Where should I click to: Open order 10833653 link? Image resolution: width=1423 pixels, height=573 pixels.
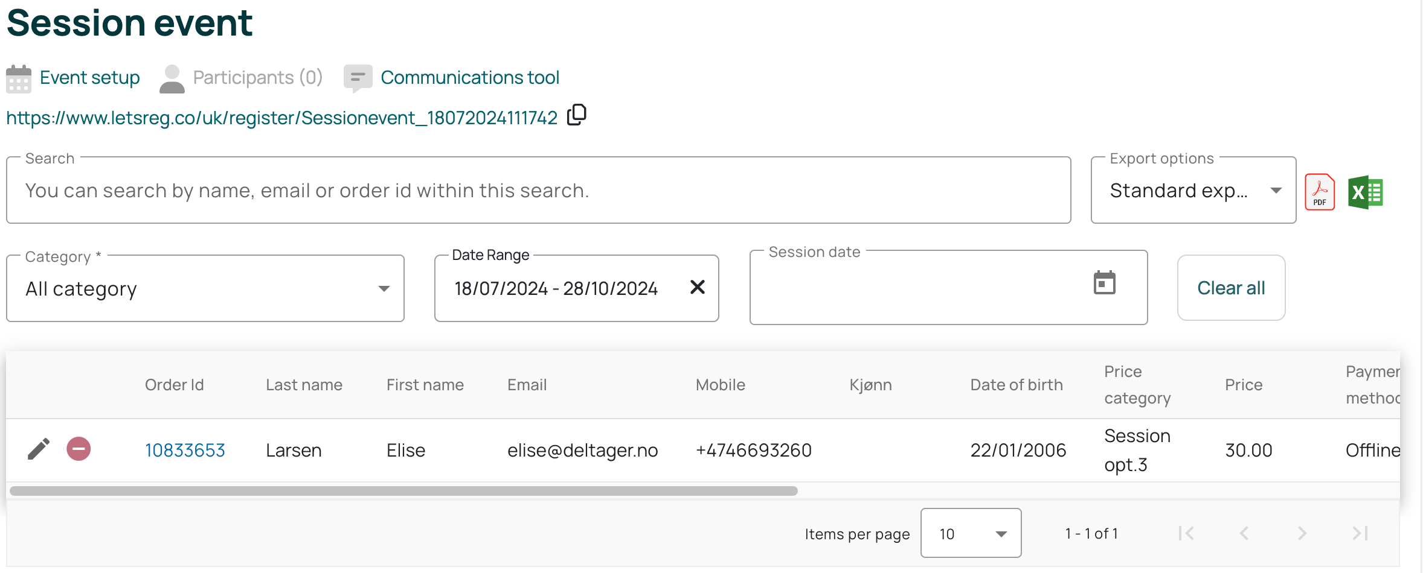tap(185, 451)
